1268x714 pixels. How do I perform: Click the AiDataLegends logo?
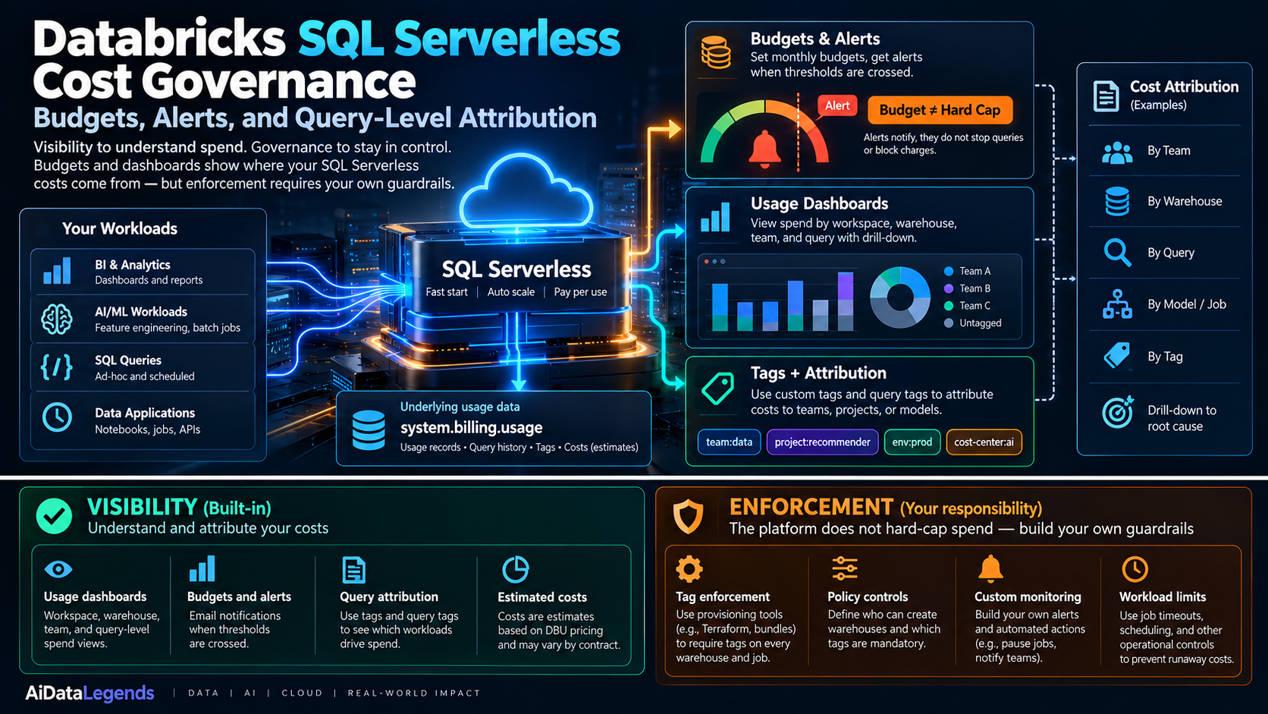click(x=89, y=693)
